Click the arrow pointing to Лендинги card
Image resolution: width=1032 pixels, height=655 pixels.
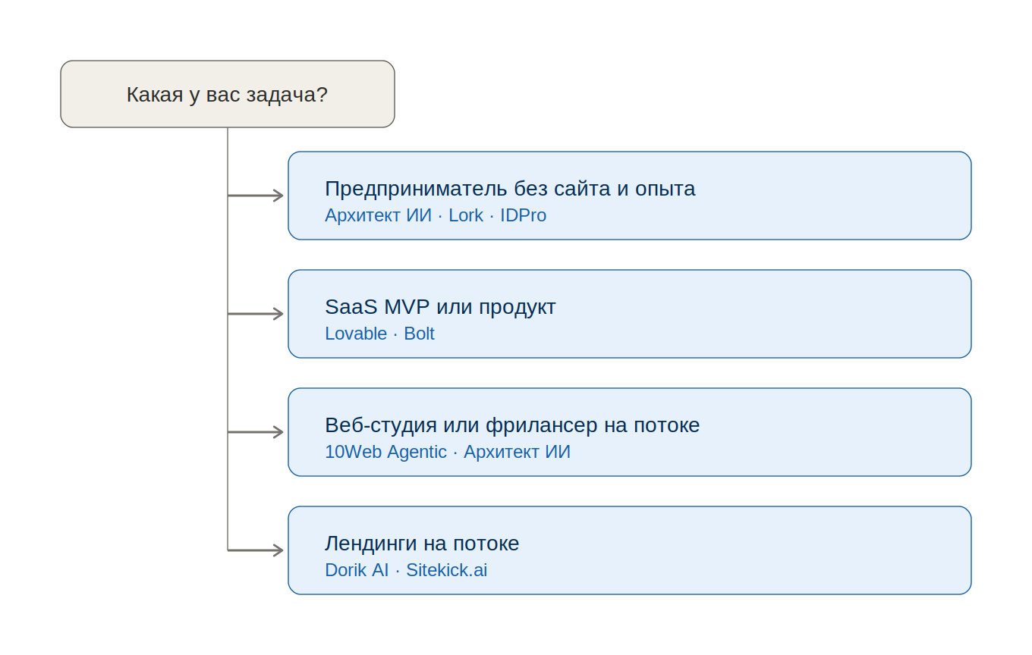tap(256, 550)
